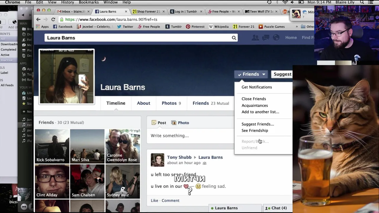The width and height of the screenshot is (379, 213).
Task: Open the Puzzle Games bookmark
Action: pyautogui.click(x=272, y=27)
